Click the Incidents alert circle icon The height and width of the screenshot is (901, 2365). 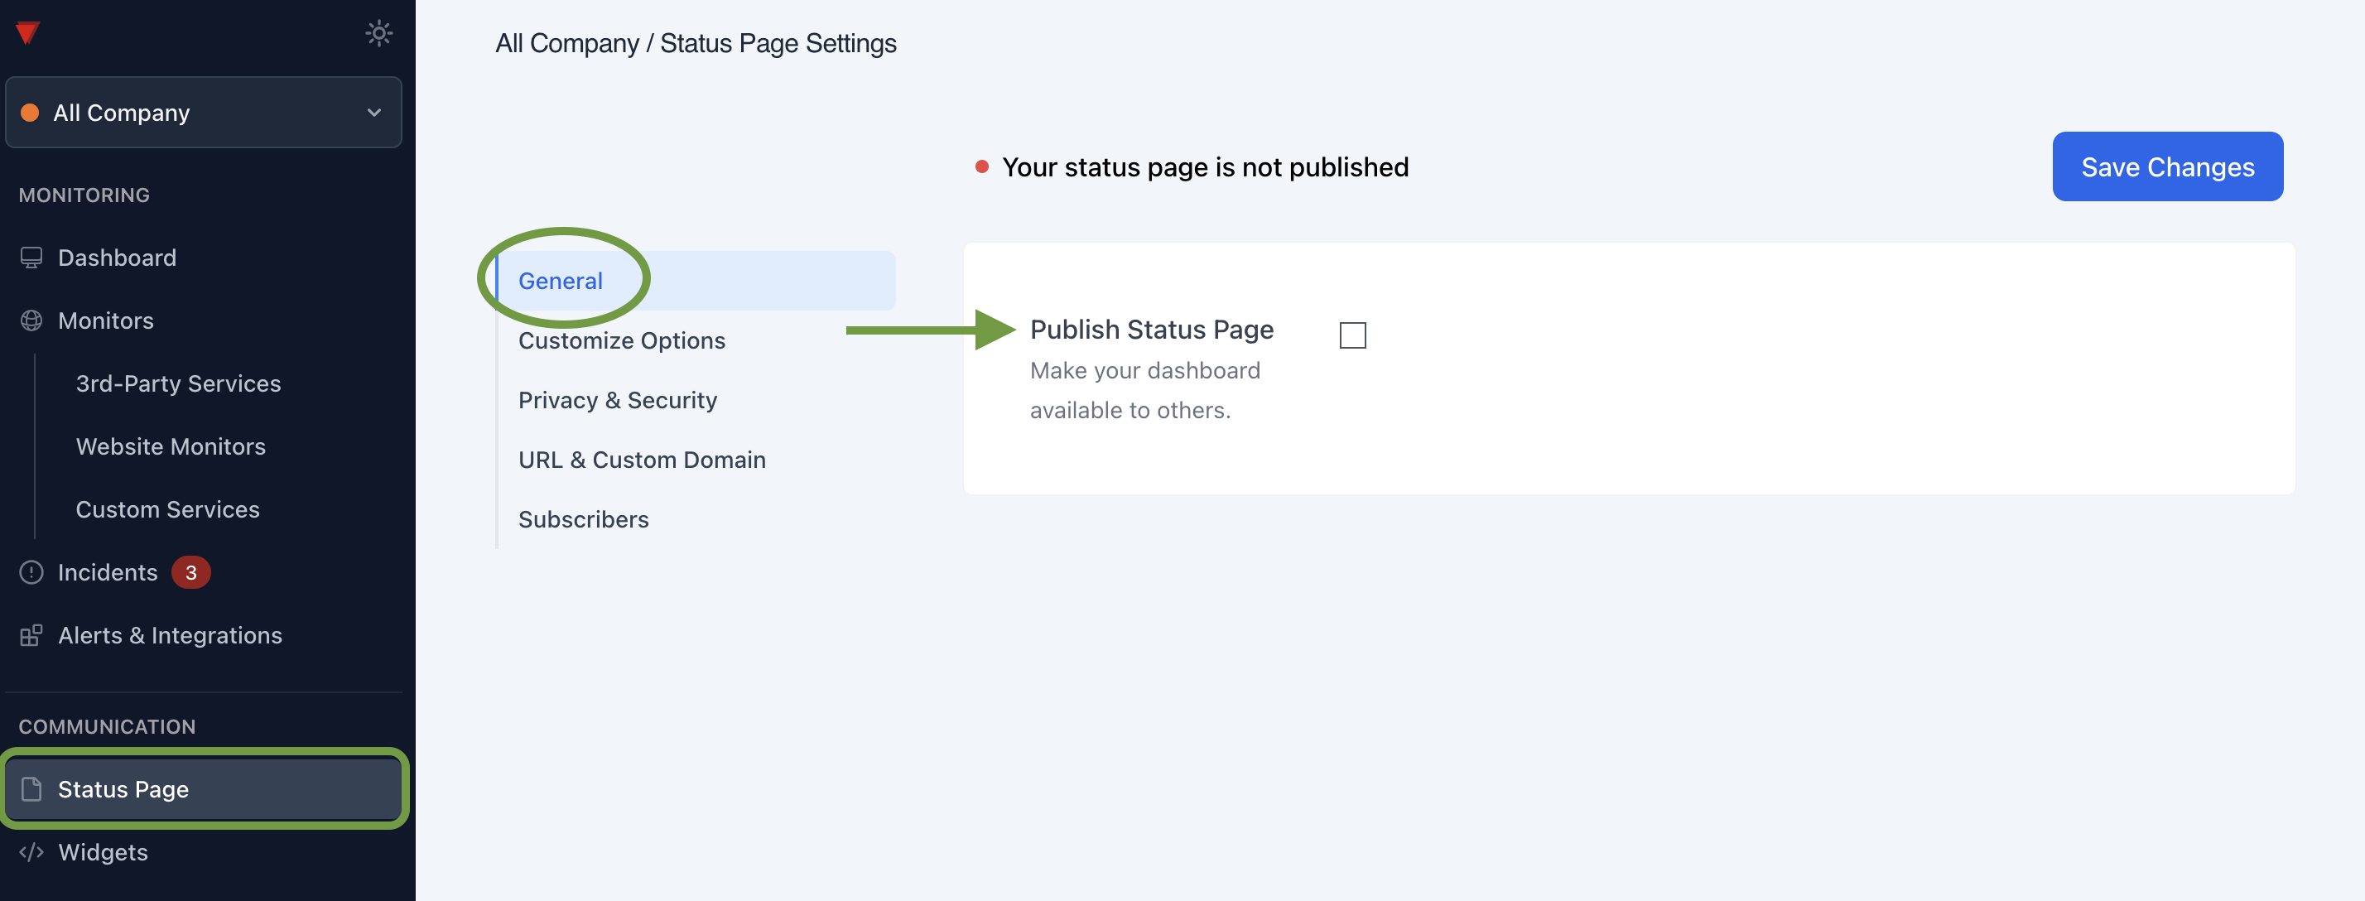[31, 572]
